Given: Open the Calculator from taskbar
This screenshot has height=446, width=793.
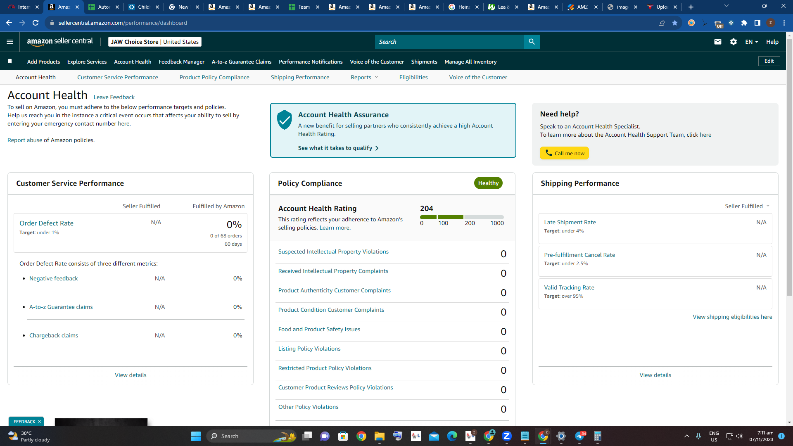Looking at the screenshot, I should coord(598,436).
